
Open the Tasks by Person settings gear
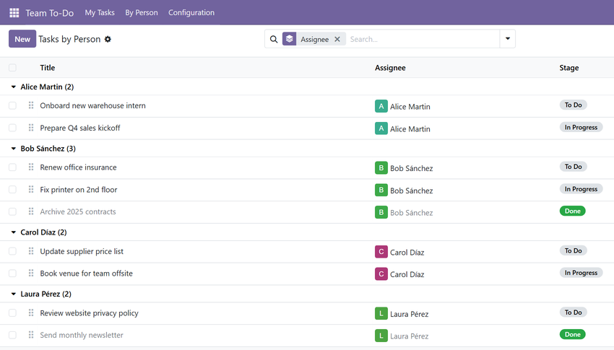pyautogui.click(x=108, y=39)
